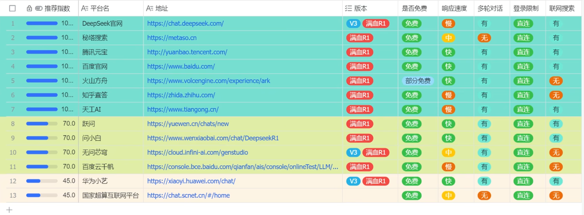Viewport: 584px width, 215px height.
Task: Tick the select-all checkbox in the header
Action: coord(12,8)
